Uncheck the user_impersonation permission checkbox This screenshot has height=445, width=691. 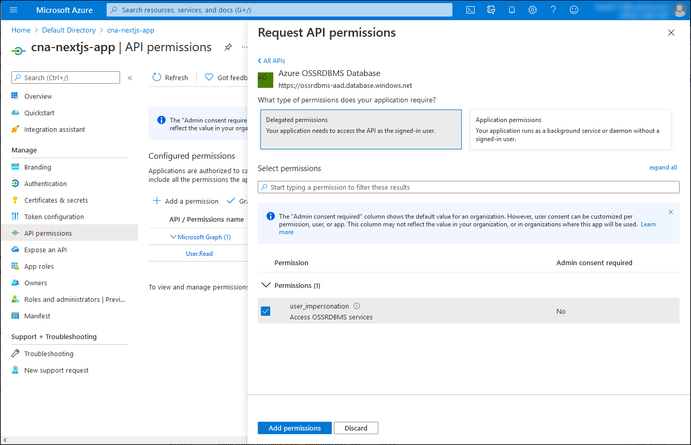click(x=266, y=311)
